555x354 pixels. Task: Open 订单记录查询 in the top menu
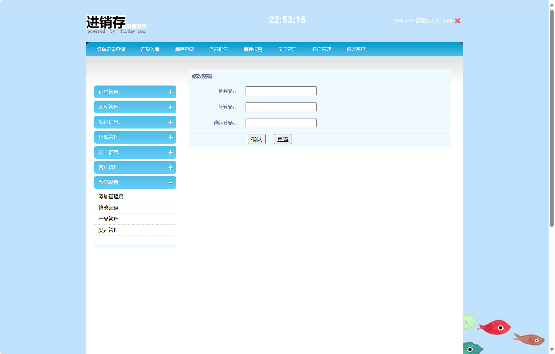tap(111, 49)
